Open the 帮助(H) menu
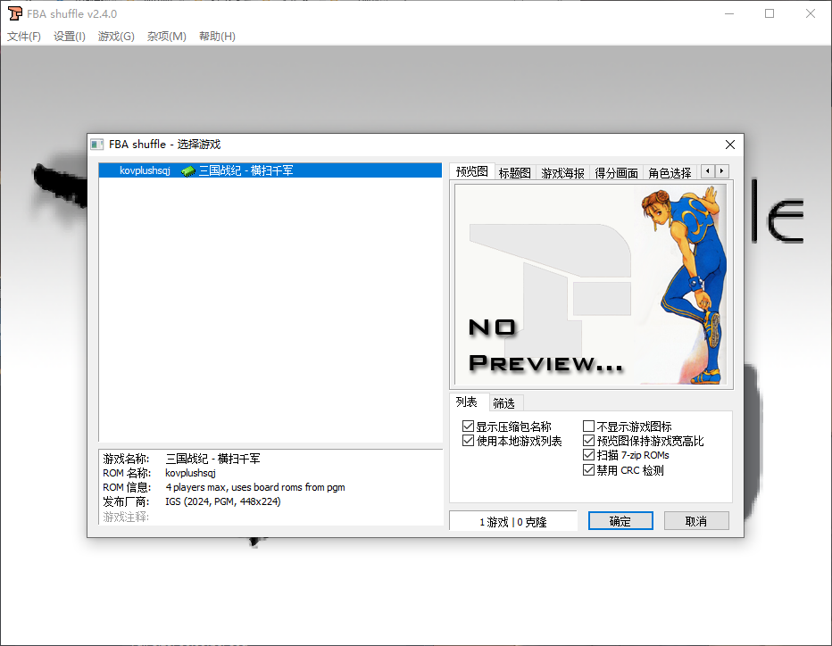Viewport: 832px width, 646px height. point(217,37)
